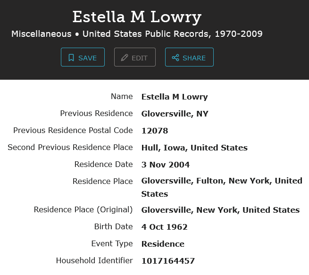Select Hull, Iowa, United States value

point(194,148)
